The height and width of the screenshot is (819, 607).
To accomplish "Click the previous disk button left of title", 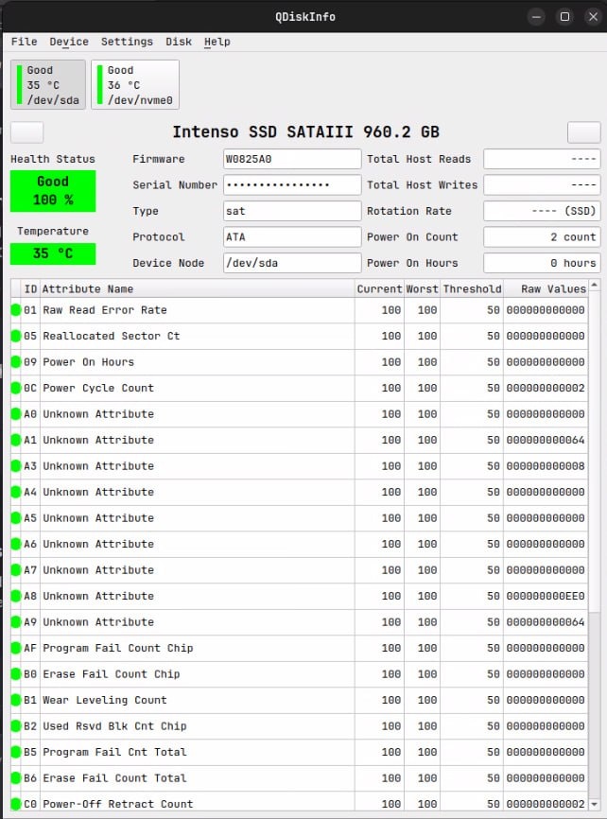I will tap(27, 132).
